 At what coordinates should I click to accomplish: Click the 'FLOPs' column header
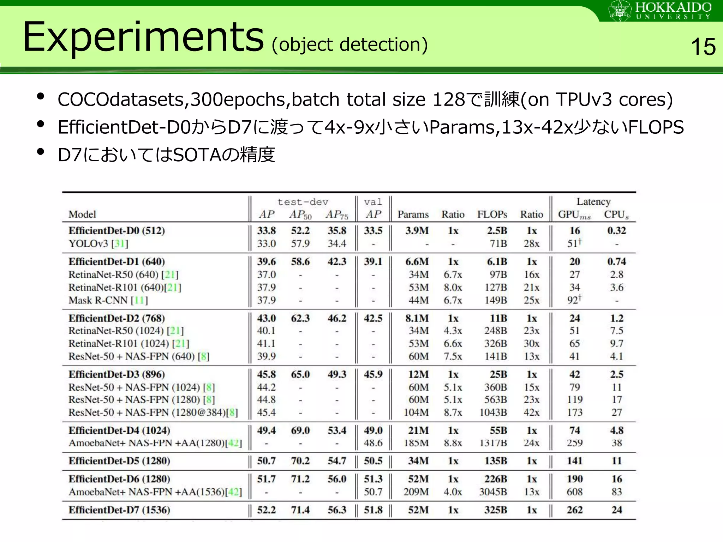(492, 214)
